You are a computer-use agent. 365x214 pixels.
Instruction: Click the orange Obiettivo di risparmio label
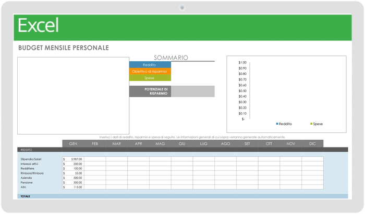[x=150, y=71]
